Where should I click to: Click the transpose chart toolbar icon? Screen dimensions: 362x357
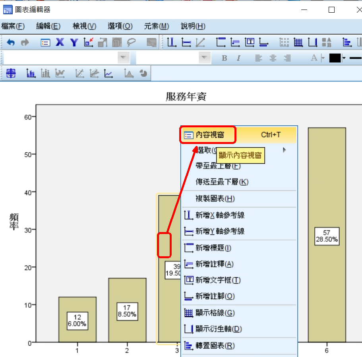pos(347,42)
